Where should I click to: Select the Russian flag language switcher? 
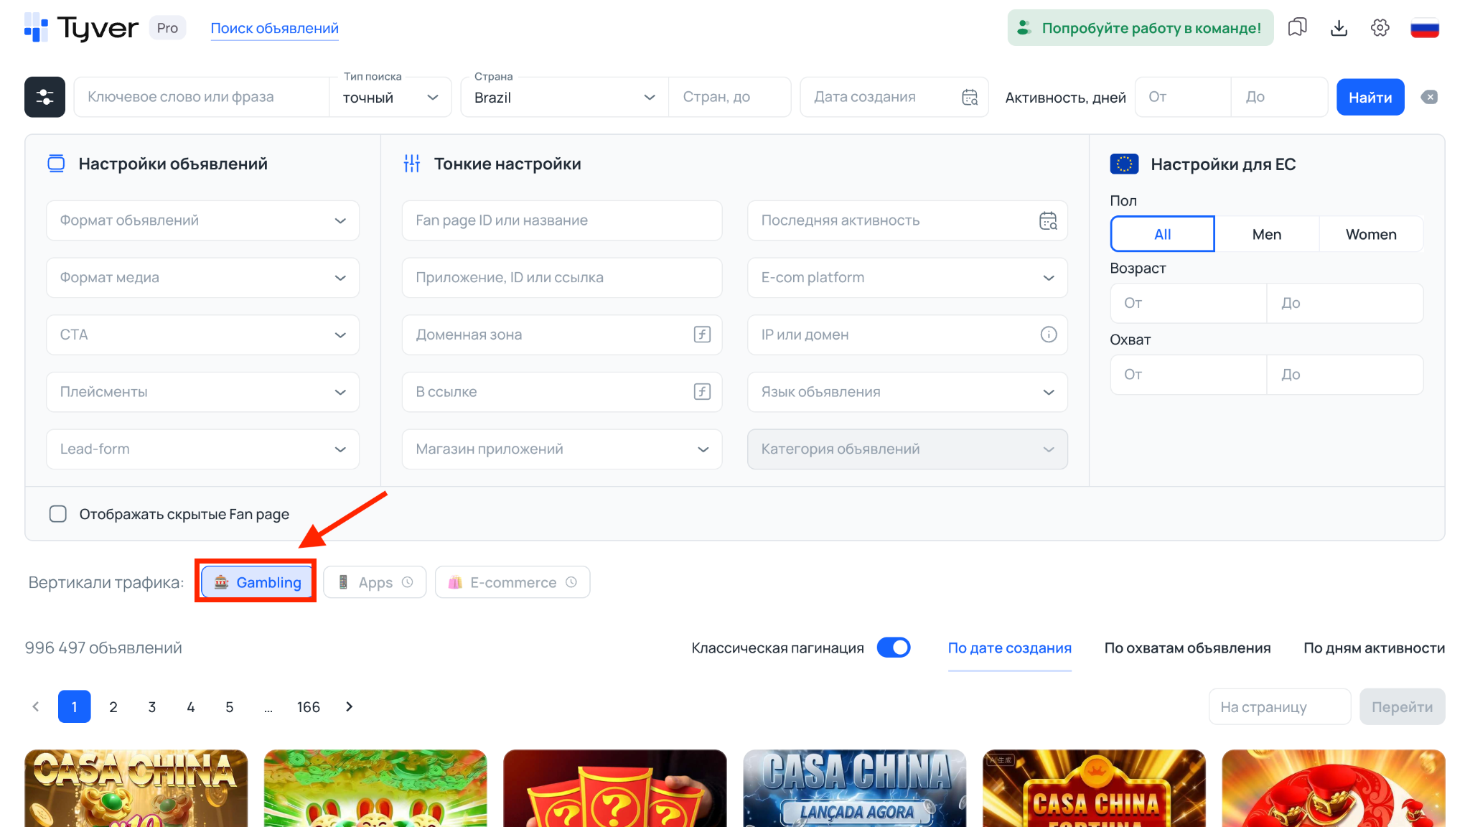[x=1425, y=27]
